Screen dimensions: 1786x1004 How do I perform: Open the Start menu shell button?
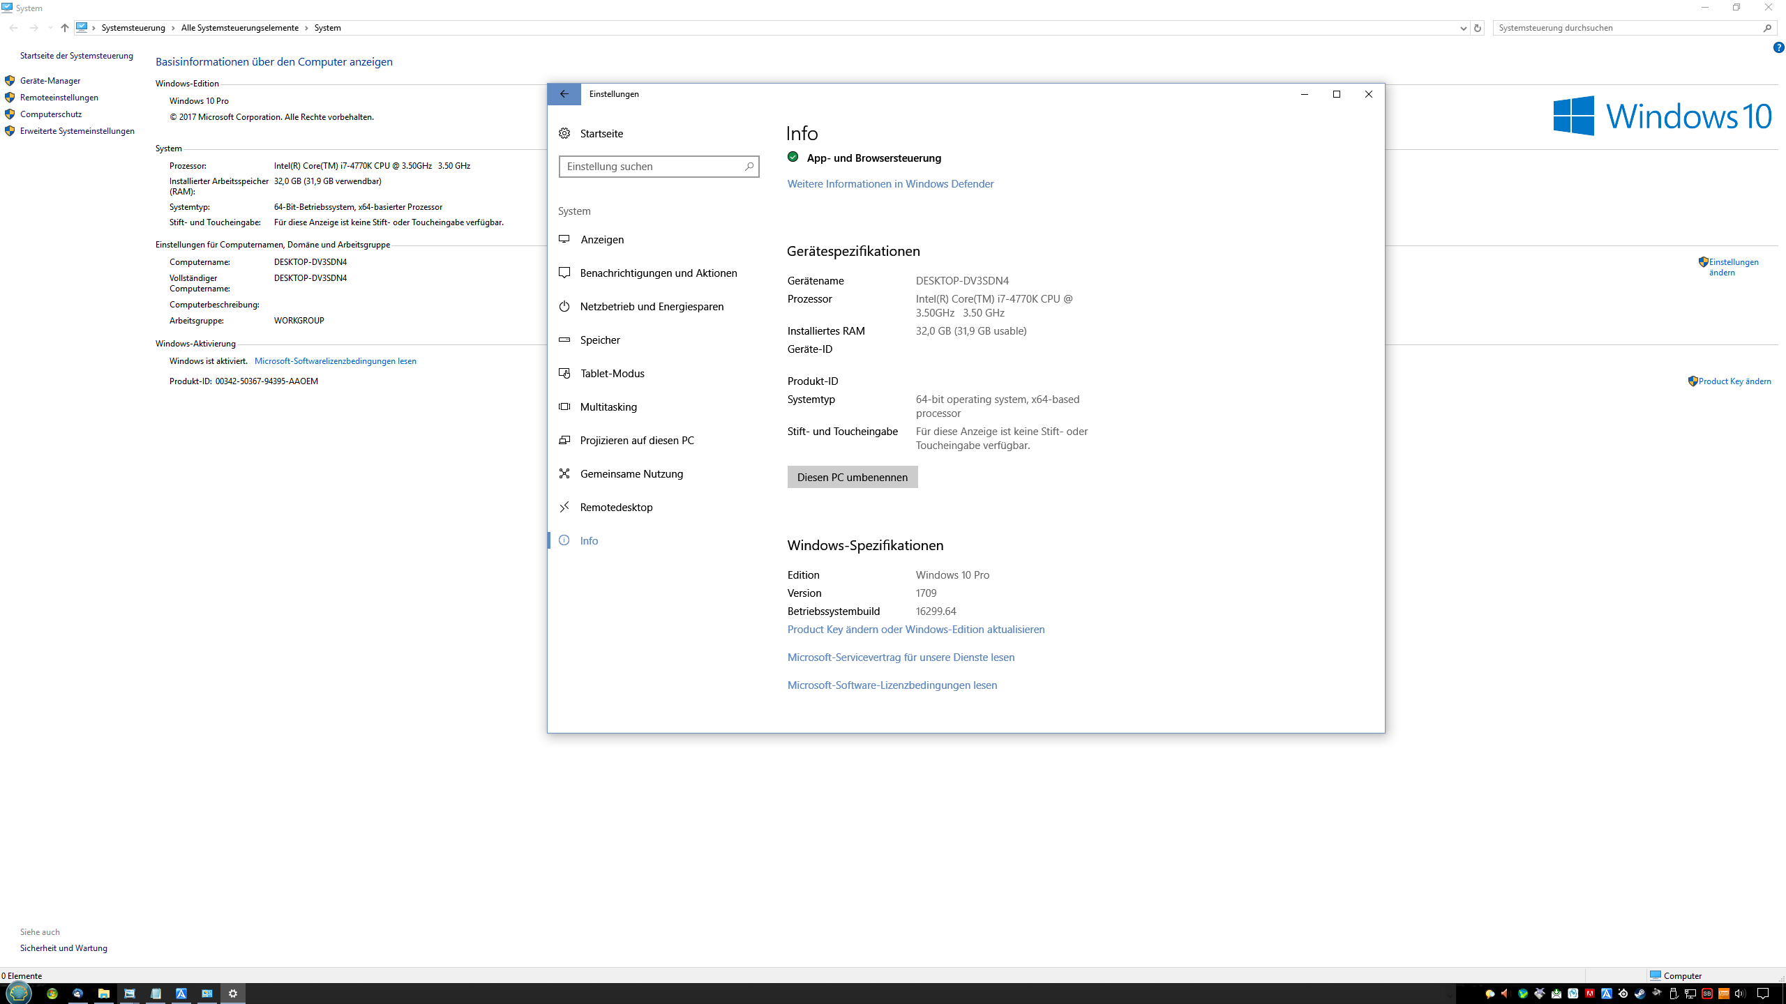click(19, 993)
